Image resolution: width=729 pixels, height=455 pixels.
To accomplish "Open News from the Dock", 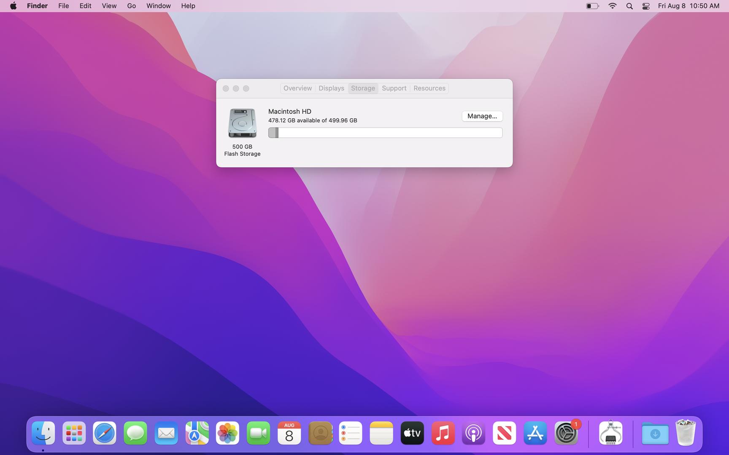I will 504,433.
